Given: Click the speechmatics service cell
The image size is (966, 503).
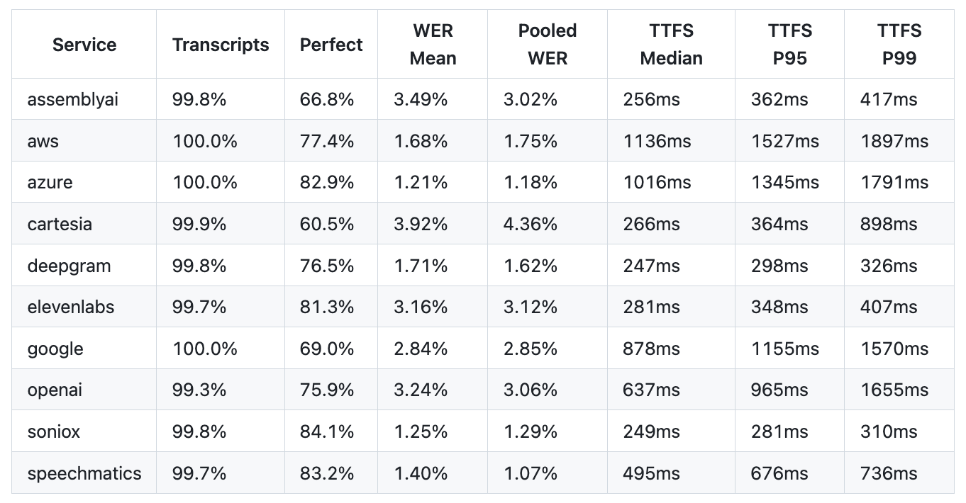Looking at the screenshot, I should 84,473.
